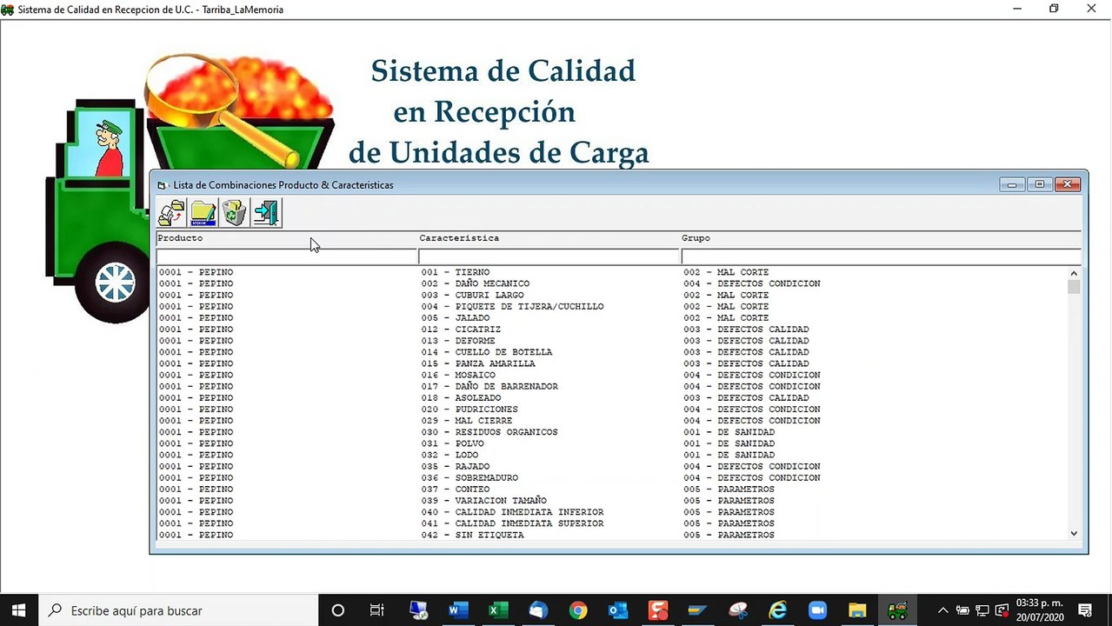
Task: Open the blue cloud backup taskbar icon
Action: (538, 610)
